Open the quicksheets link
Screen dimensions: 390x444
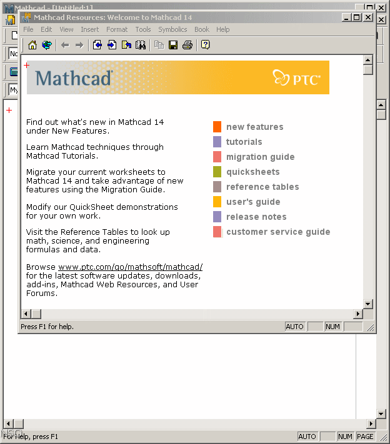[253, 172]
